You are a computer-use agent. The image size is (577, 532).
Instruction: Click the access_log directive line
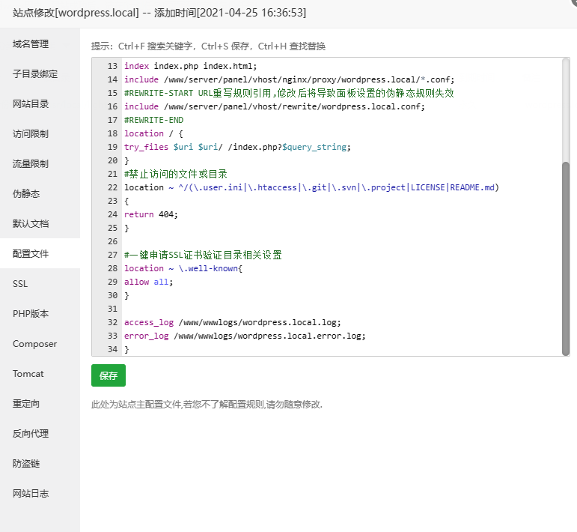233,322
